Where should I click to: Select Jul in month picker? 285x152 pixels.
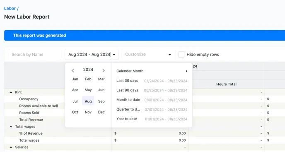tap(75, 101)
